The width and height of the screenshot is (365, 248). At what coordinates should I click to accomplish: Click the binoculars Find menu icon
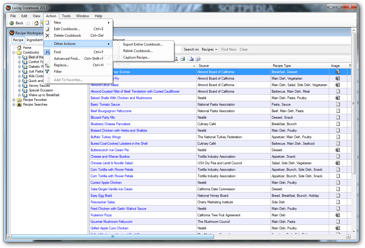47,52
